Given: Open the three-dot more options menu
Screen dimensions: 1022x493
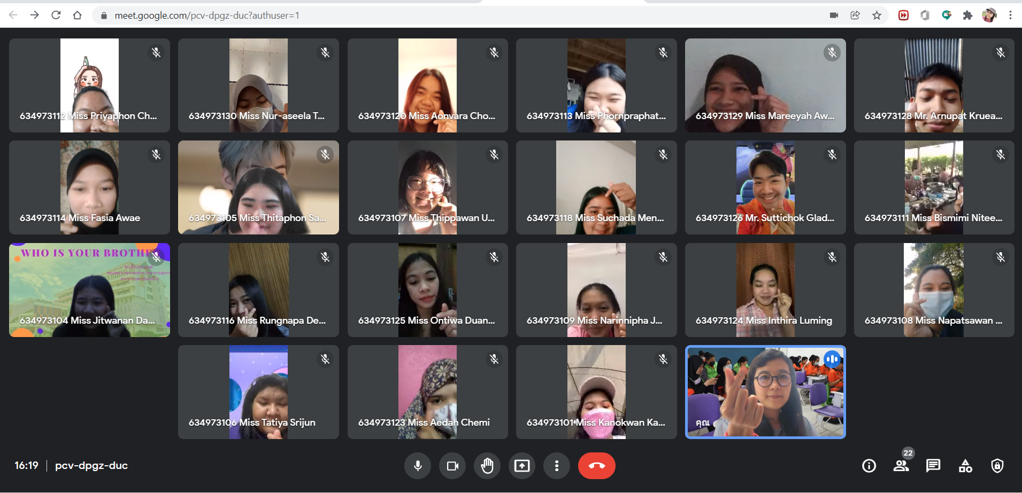Looking at the screenshot, I should tap(557, 466).
